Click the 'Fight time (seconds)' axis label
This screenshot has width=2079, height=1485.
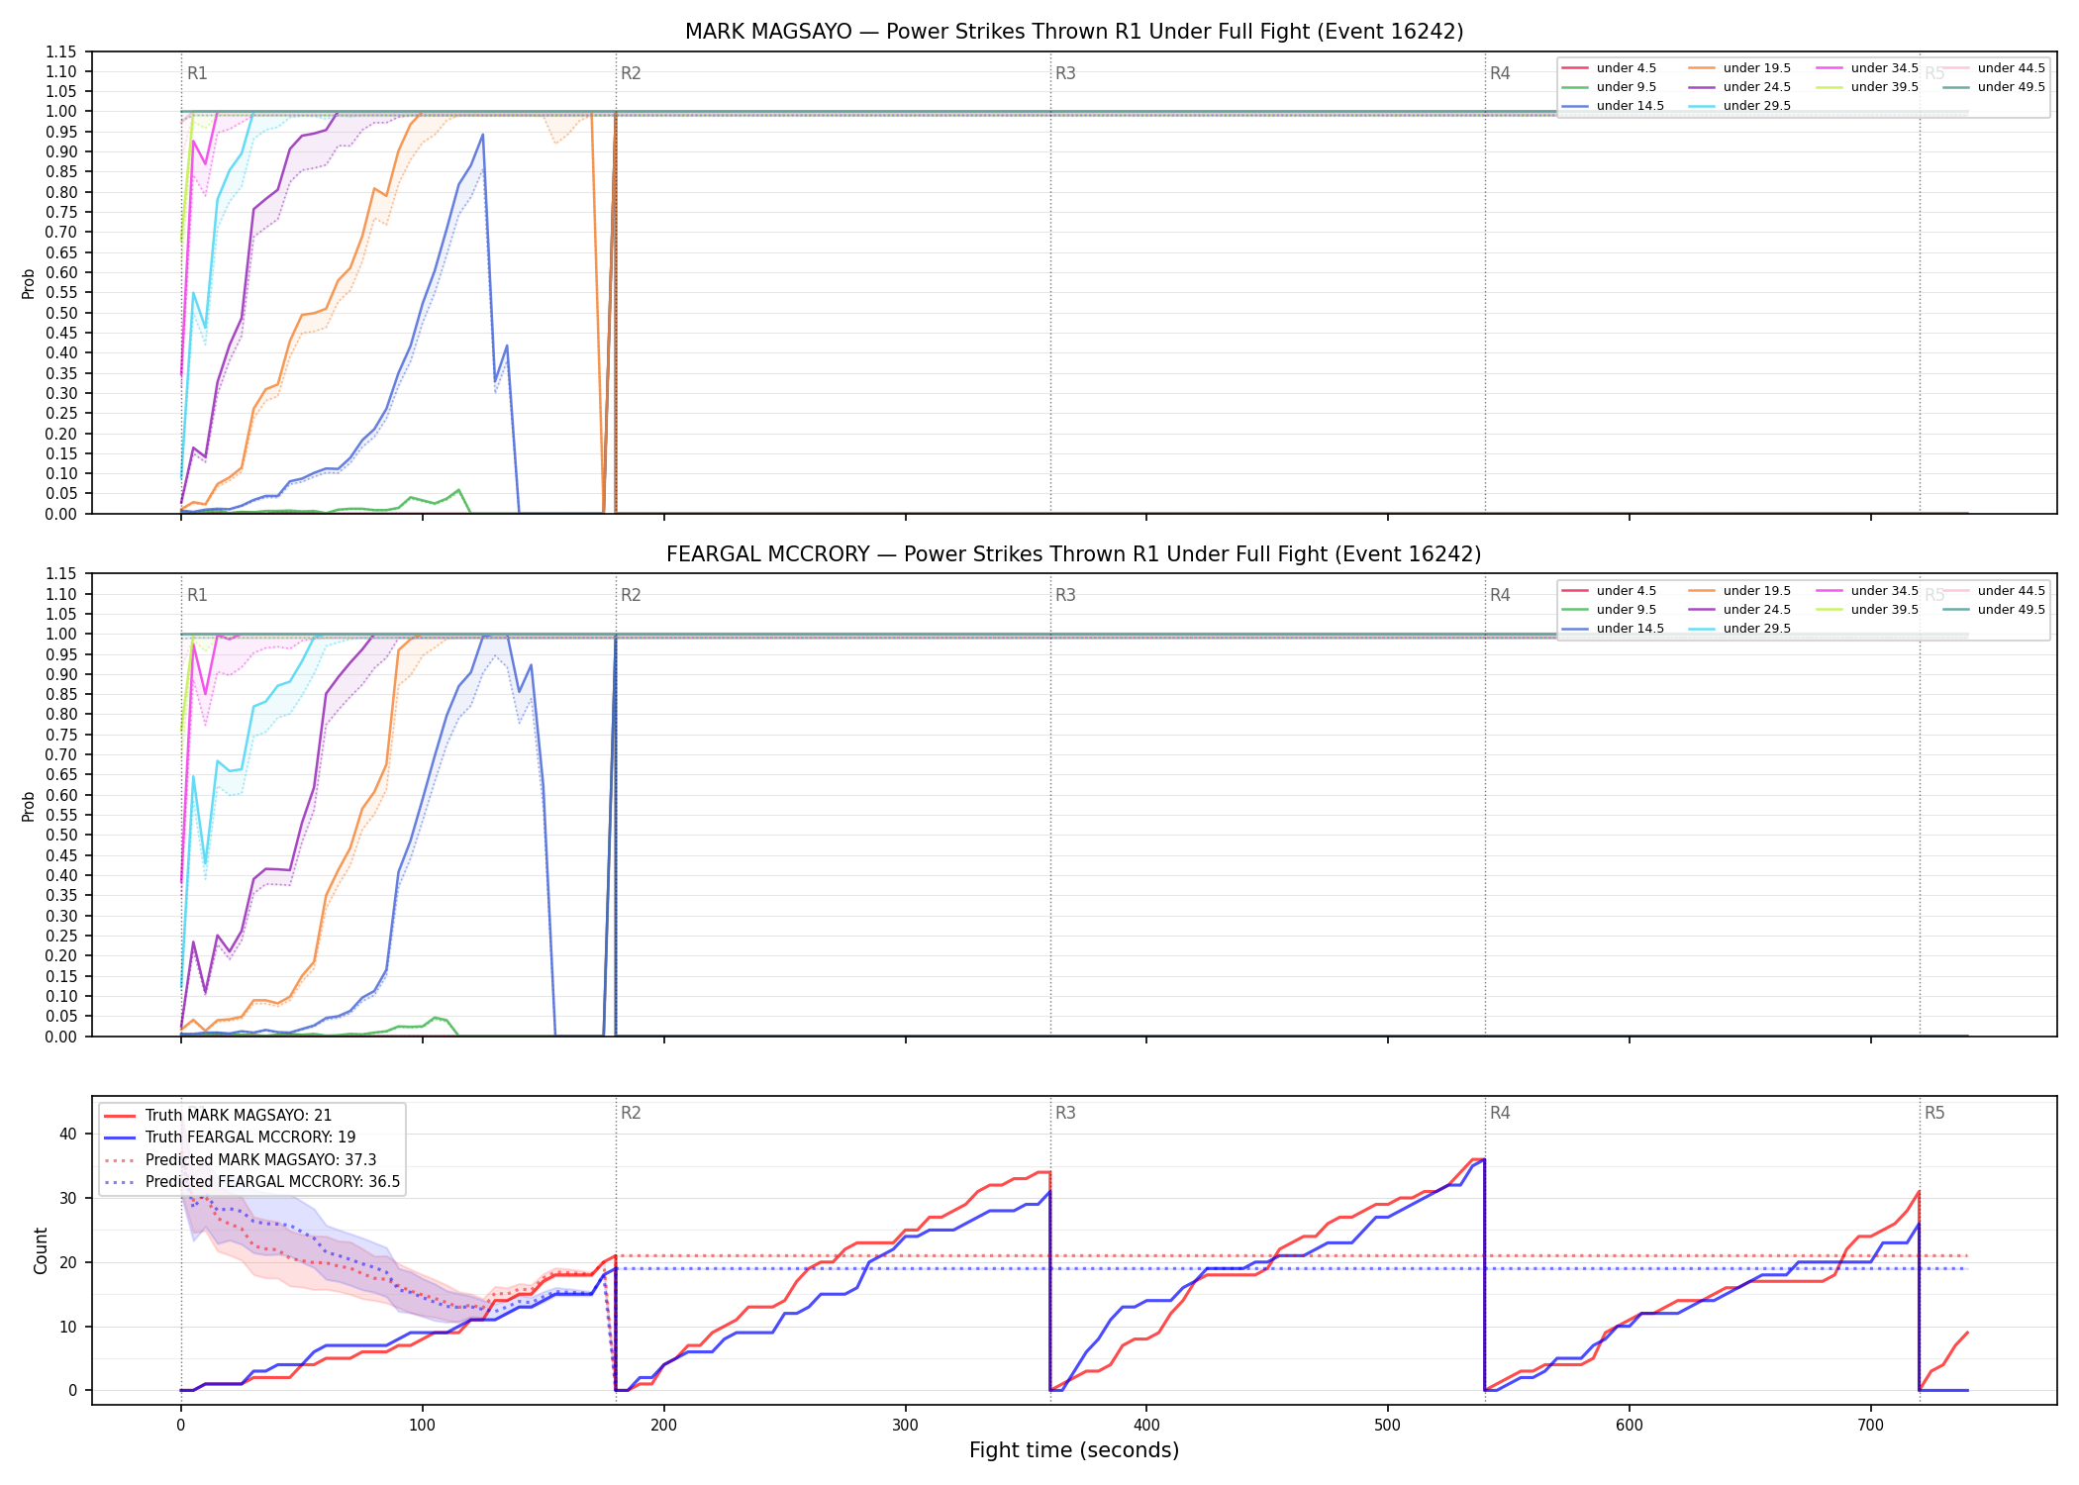pos(1074,1450)
